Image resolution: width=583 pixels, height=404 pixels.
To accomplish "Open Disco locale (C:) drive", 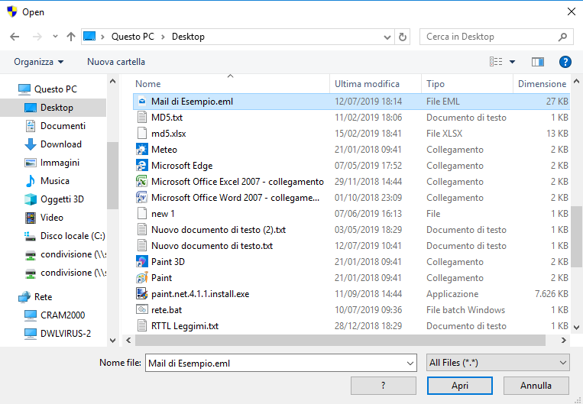I will click(65, 236).
